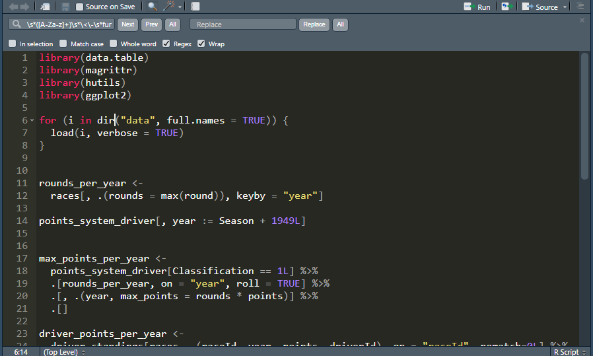Screen dimensions: 593x356
Task: Open the code tools magic wand
Action: point(168,6)
